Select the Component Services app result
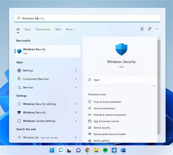The height and width of the screenshot is (155, 173). (47, 79)
